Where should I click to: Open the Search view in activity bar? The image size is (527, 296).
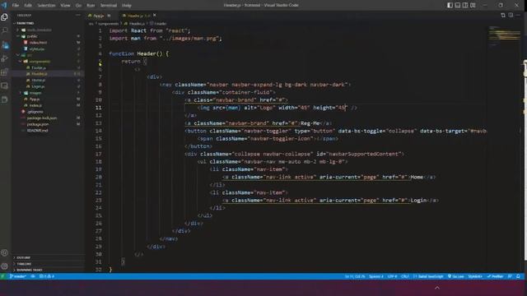(x=5, y=31)
